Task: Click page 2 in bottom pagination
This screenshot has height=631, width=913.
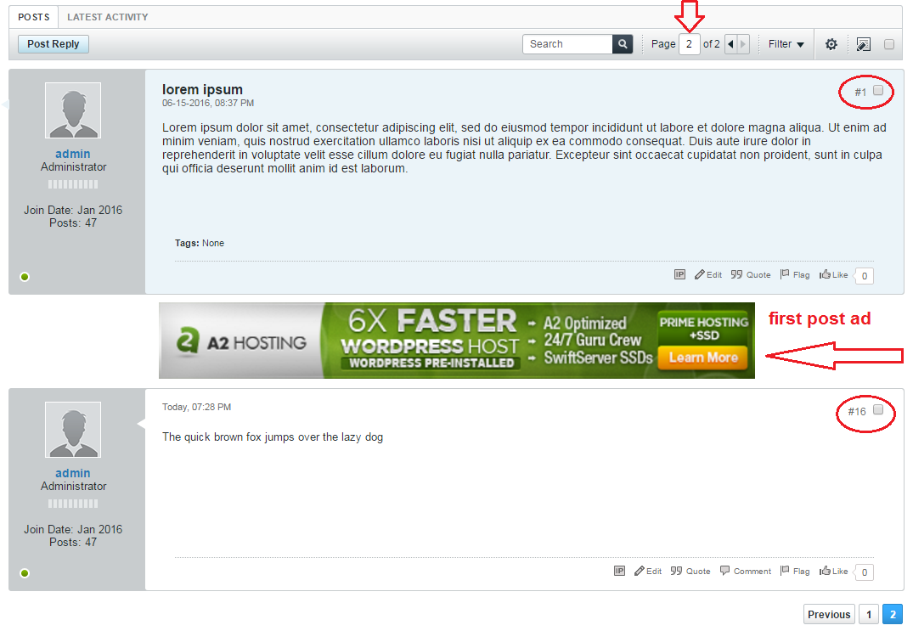Action: tap(893, 614)
